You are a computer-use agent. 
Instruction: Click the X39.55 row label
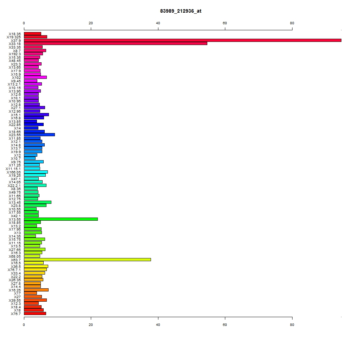14,300
